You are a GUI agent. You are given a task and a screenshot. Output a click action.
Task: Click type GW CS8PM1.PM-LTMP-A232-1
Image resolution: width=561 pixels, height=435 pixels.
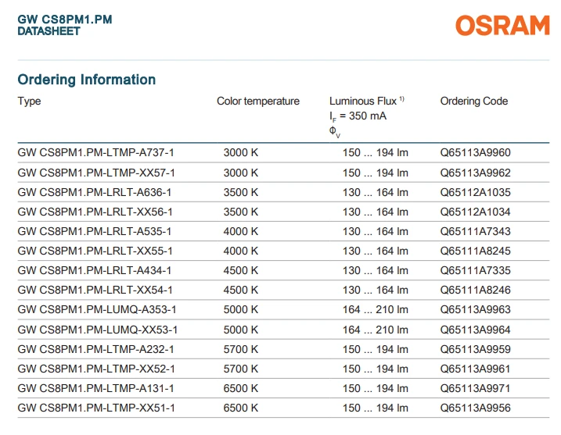point(96,349)
